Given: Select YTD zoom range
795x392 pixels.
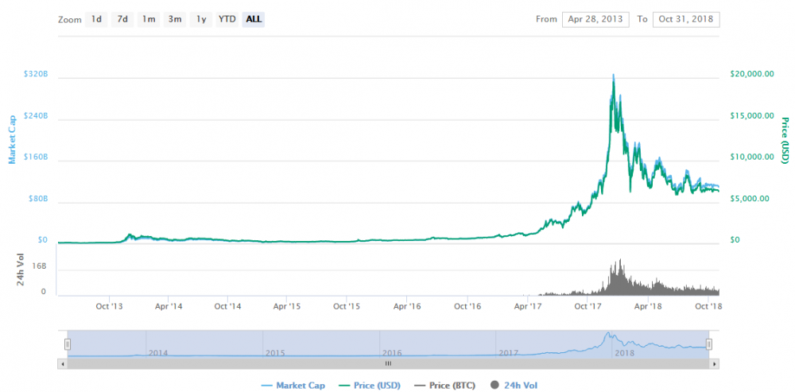Looking at the screenshot, I should (x=227, y=19).
